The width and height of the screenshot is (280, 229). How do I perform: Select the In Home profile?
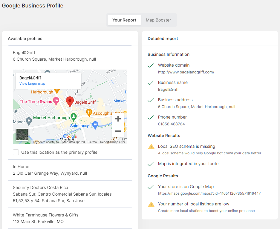click(x=70, y=170)
